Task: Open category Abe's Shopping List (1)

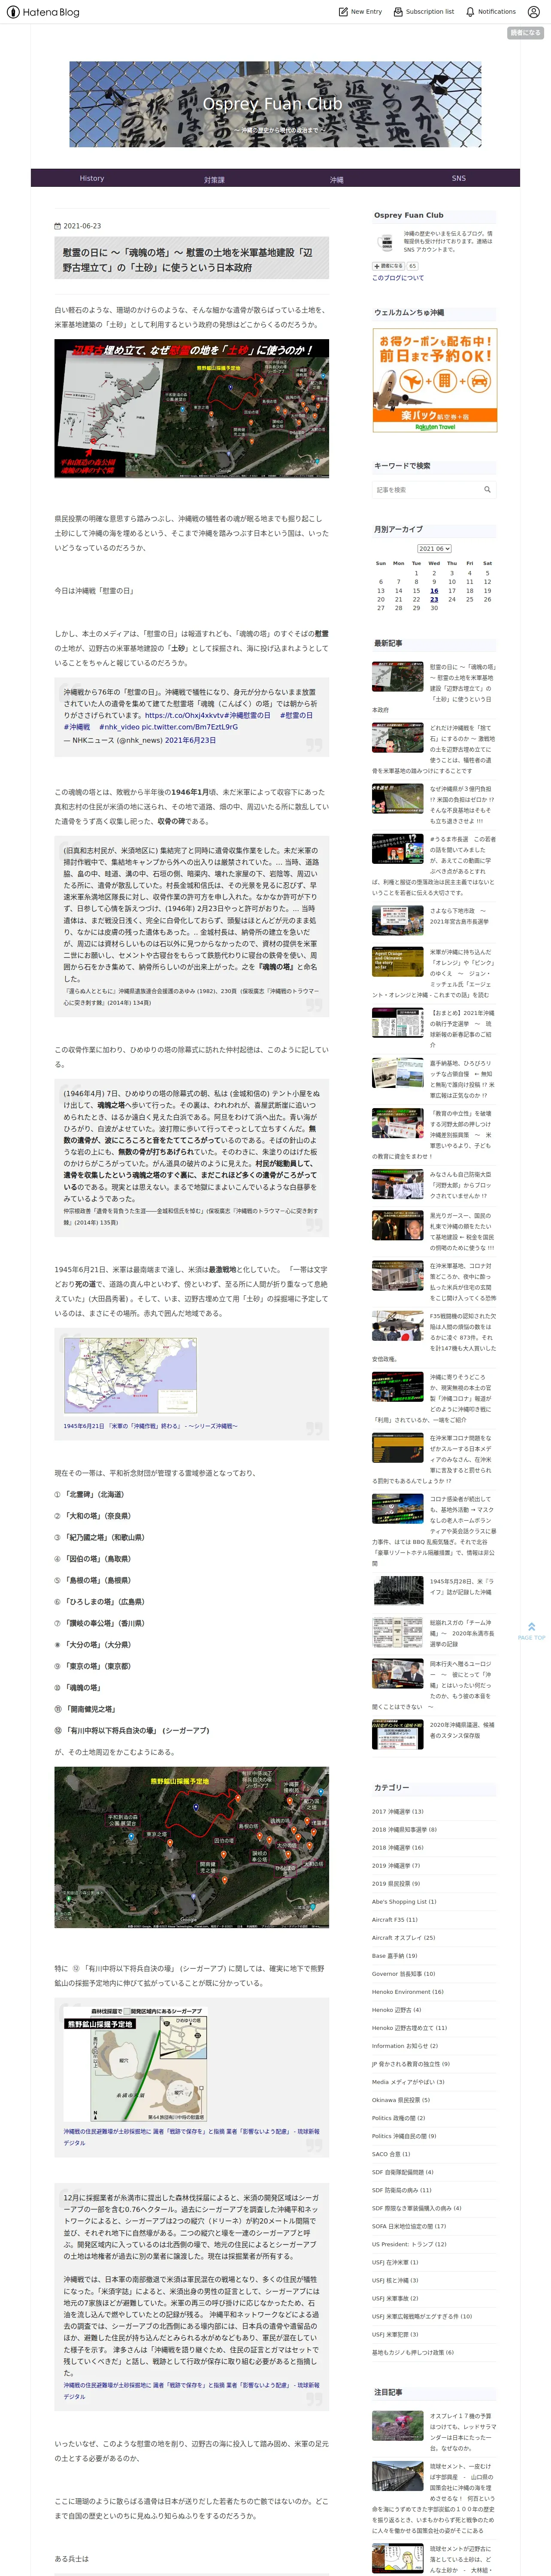Action: click(404, 1901)
